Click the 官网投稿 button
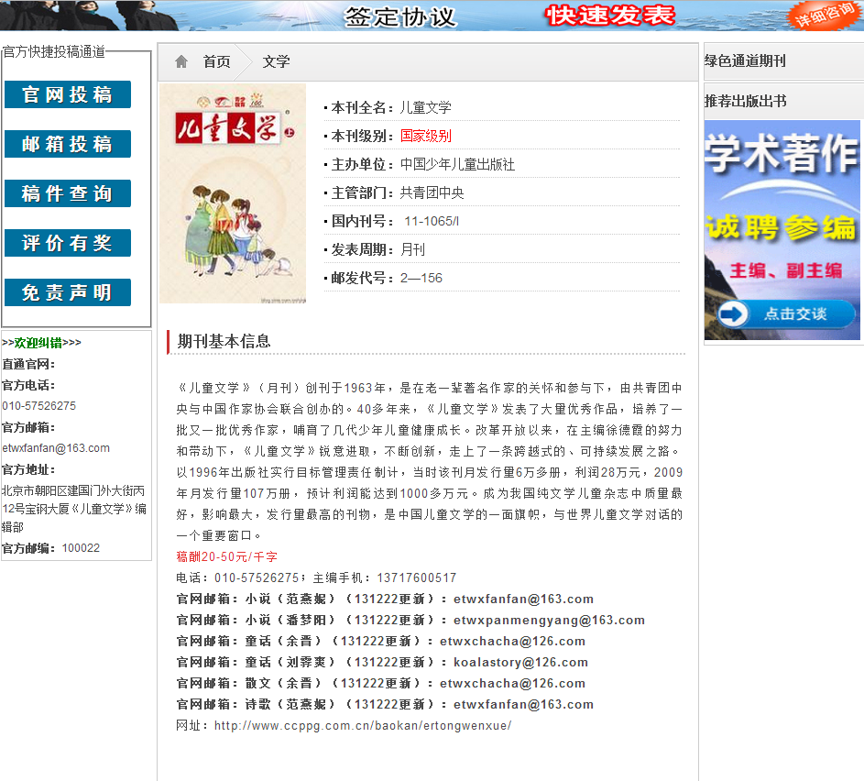864x781 pixels. [x=68, y=94]
